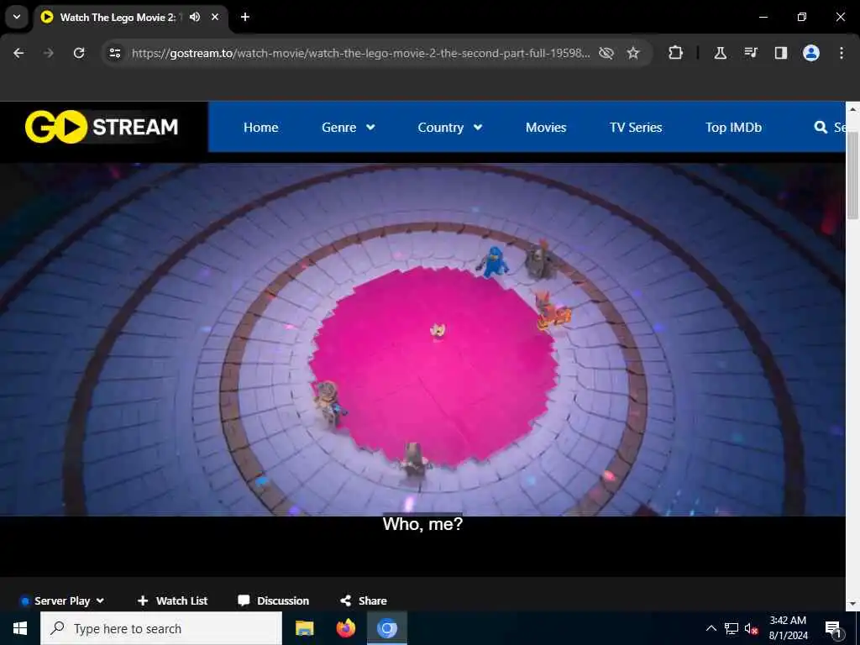The height and width of the screenshot is (645, 860).
Task: Select the gostream.to URL address field
Action: (x=360, y=53)
